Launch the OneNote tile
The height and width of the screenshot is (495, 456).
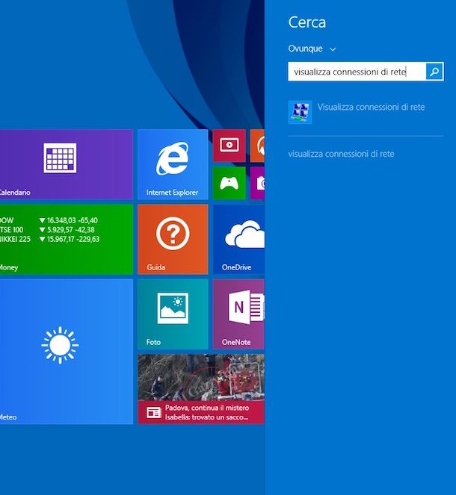(238, 314)
